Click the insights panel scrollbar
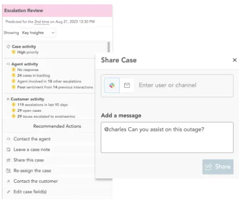241x201 pixels. point(109,47)
